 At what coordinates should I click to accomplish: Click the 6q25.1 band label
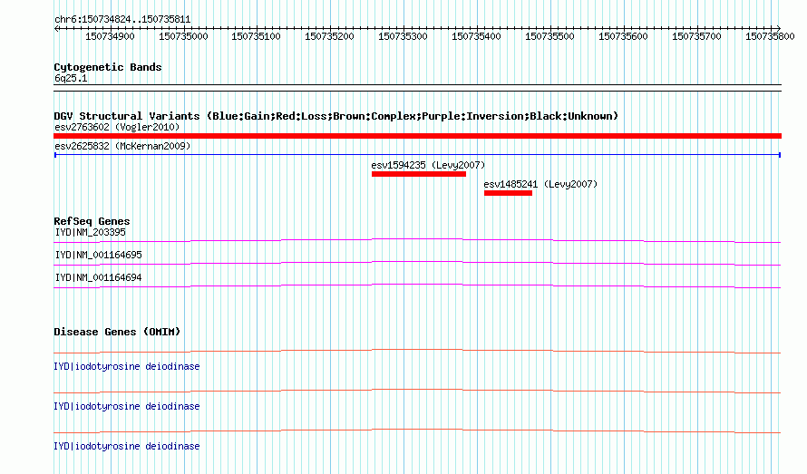pos(71,78)
